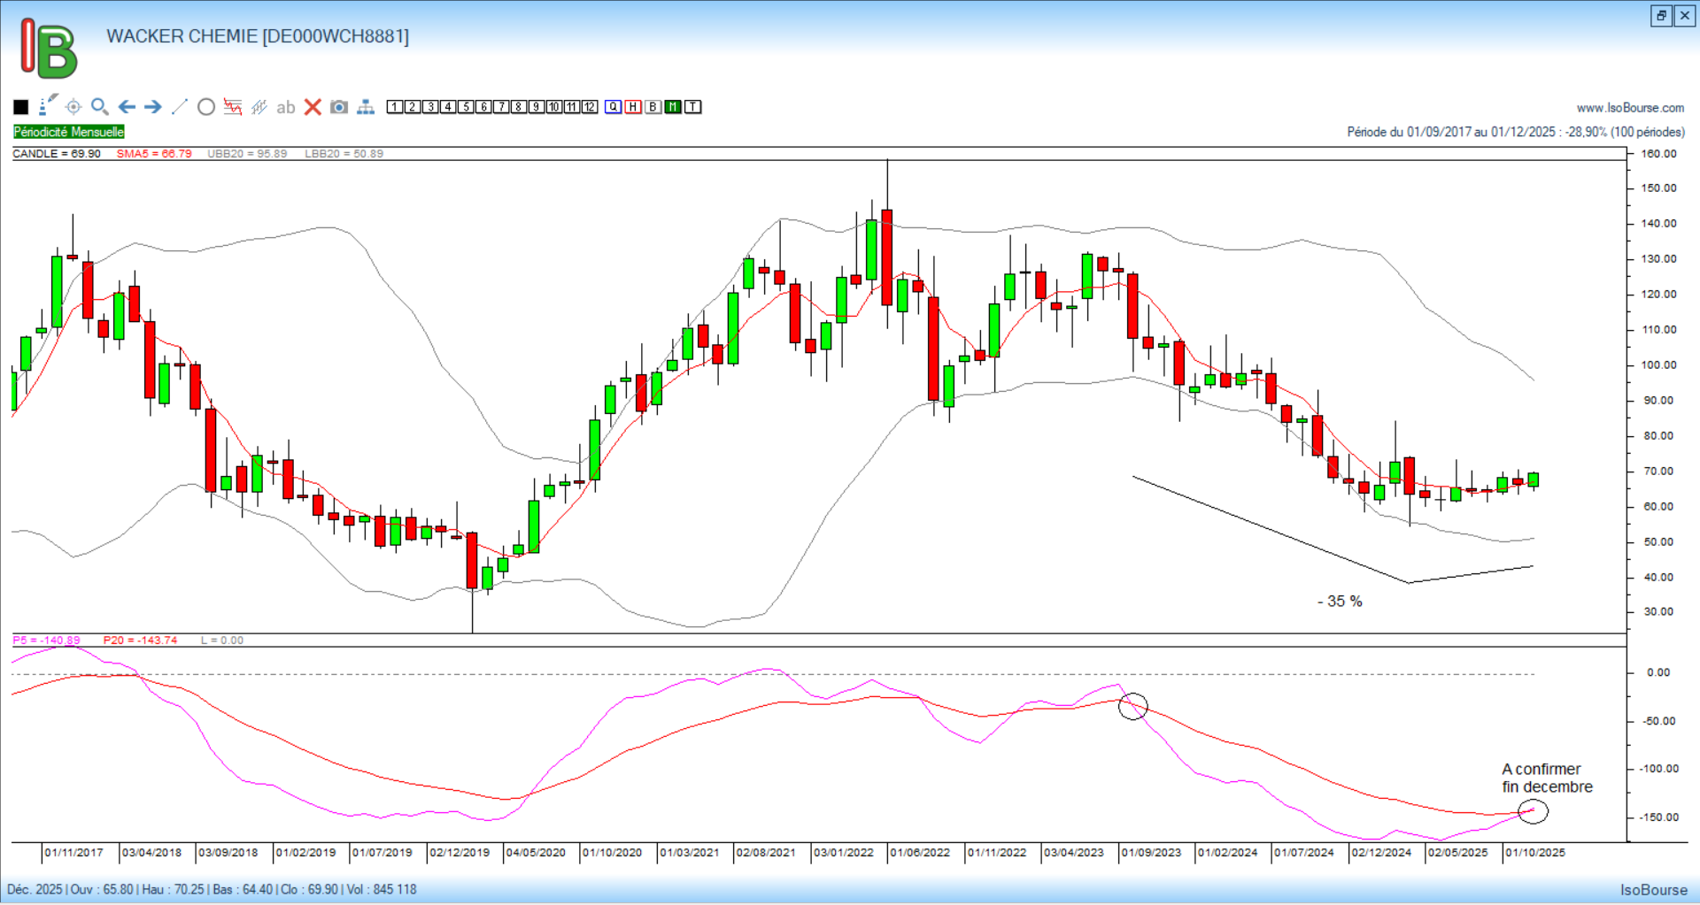Select the T periodicity button
The height and width of the screenshot is (905, 1700).
tap(693, 107)
